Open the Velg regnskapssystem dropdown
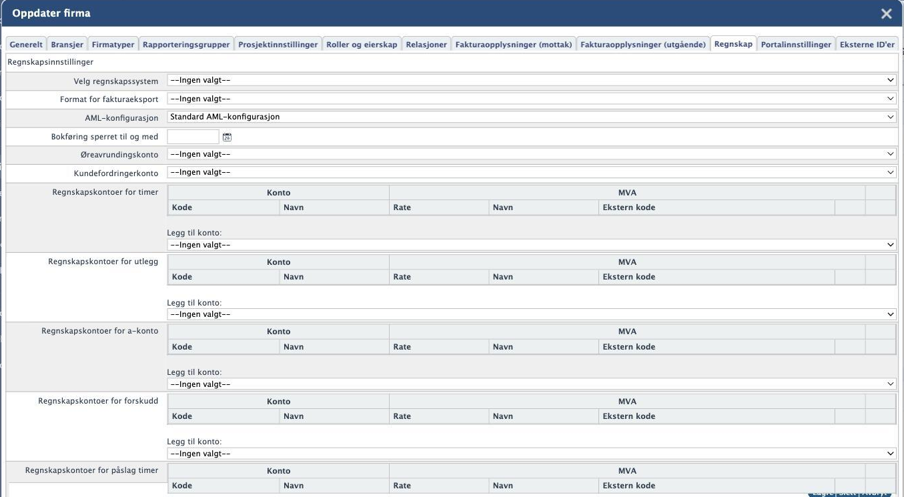Viewport: 904px width, 497px height. point(531,81)
